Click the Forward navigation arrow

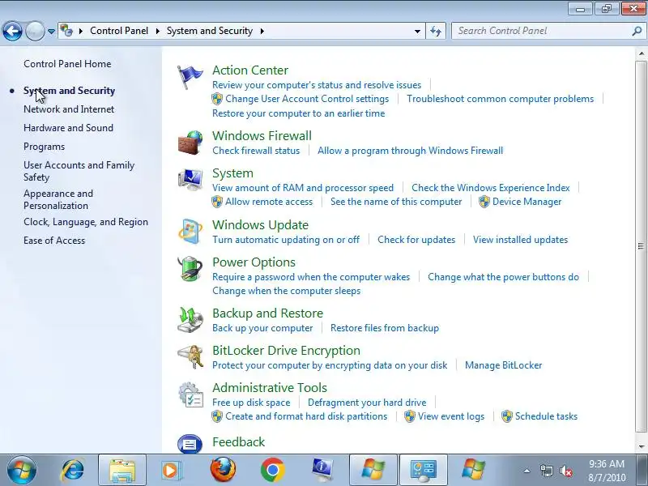[x=35, y=31]
